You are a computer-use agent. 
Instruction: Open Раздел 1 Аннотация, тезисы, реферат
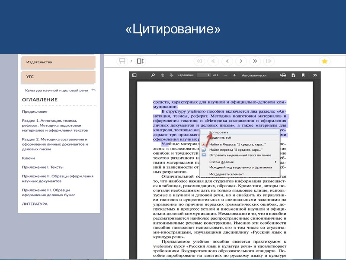coord(55,125)
